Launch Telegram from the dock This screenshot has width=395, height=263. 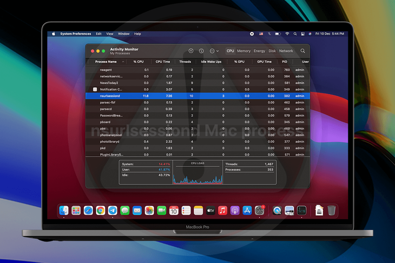tap(113, 210)
